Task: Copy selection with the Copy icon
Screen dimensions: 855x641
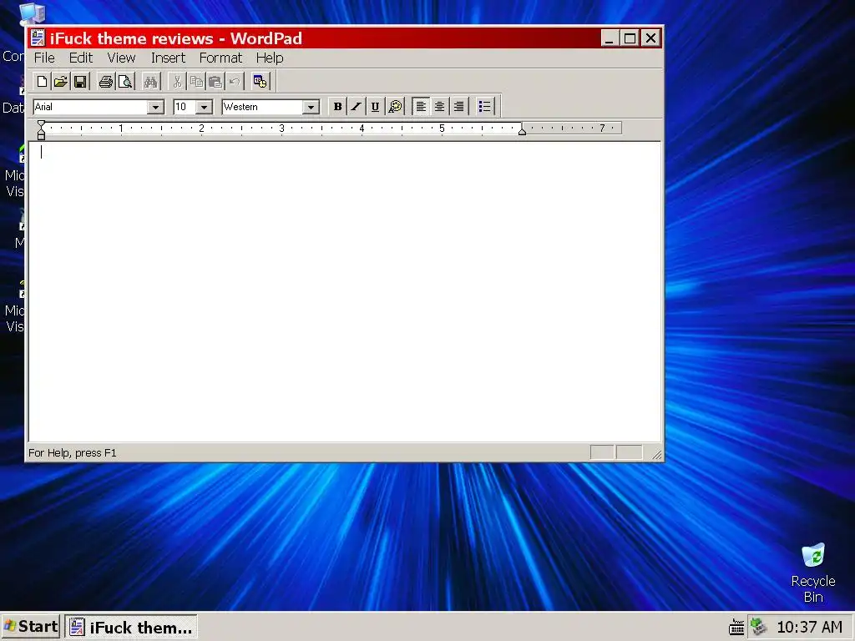Action: pos(195,82)
